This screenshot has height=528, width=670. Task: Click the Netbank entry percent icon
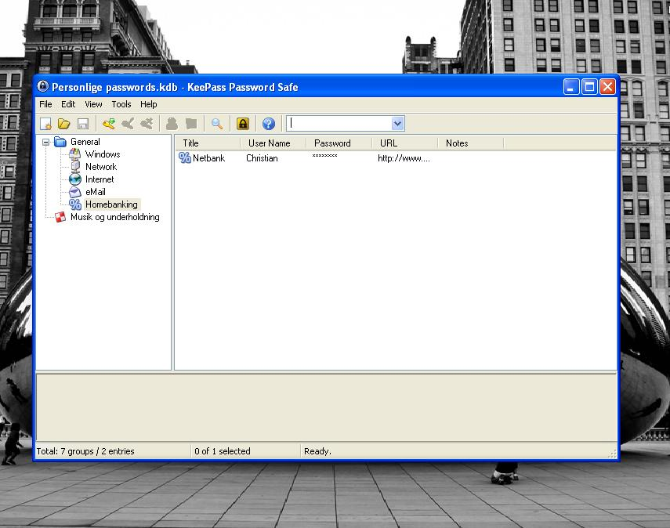tap(185, 158)
